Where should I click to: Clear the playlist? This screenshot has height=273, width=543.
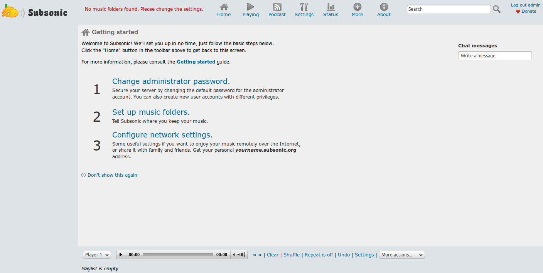pos(273,255)
